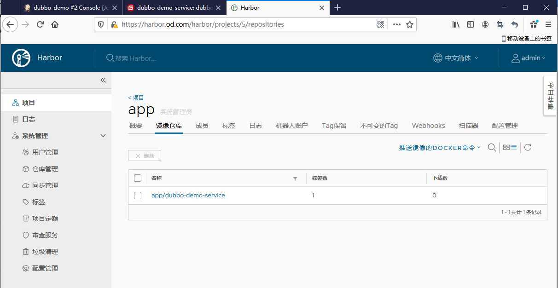The image size is (558, 288).
Task: Collapse the 系统管理 section chevron
Action: pyautogui.click(x=103, y=136)
